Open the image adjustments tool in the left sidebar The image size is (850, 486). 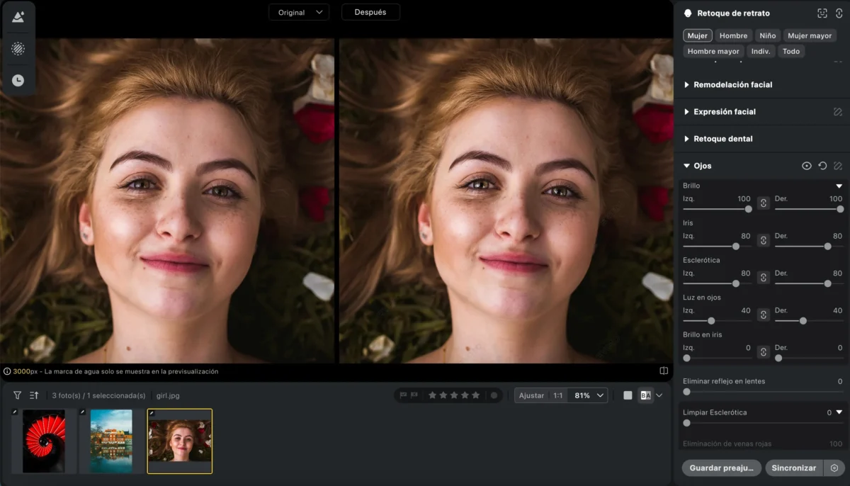point(18,17)
